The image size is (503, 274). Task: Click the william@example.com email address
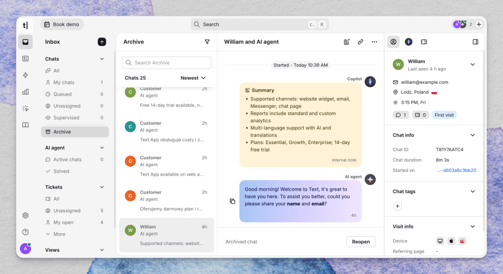425,82
